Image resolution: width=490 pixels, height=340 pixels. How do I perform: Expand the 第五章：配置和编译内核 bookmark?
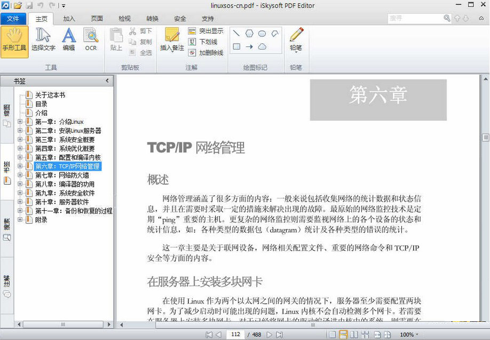coord(20,157)
